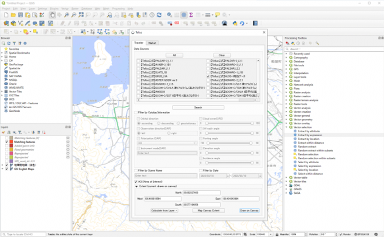Create a new project with the blank page icon

pyautogui.click(x=6, y=15)
